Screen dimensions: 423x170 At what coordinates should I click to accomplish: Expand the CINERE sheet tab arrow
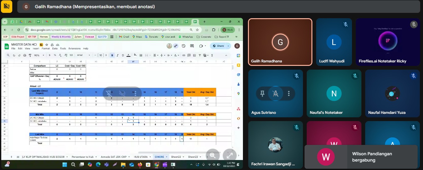pyautogui.click(x=167, y=157)
